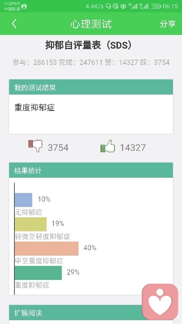Tap the battery indicator in status bar
Screen dimensions: 182x324
tap(155, 6)
